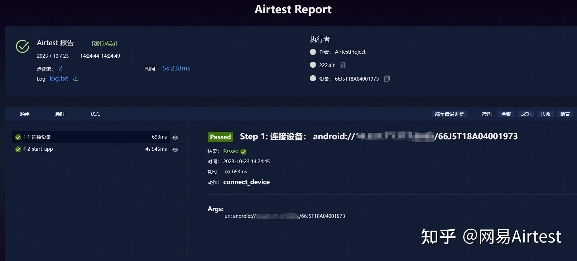
Task: Click the 222.air script name
Action: point(327,65)
